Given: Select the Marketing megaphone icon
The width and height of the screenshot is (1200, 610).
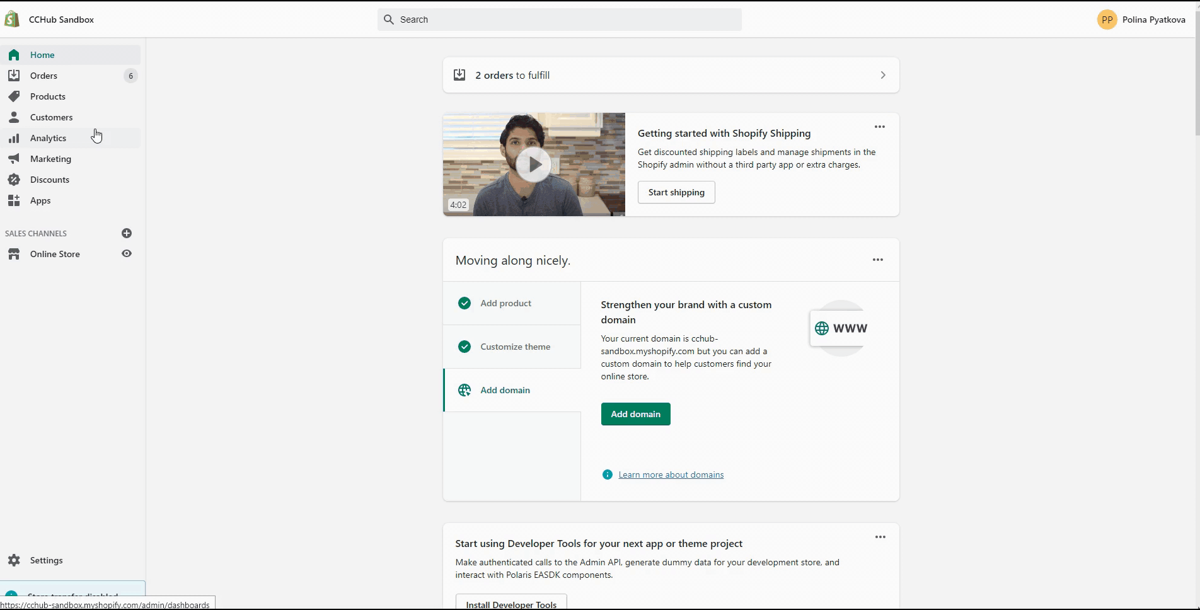Looking at the screenshot, I should 14,159.
